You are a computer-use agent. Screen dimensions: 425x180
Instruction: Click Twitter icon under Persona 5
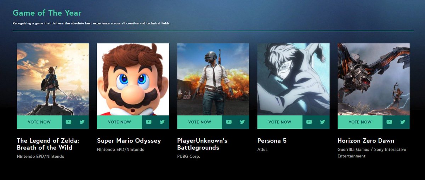pyautogui.click(x=323, y=122)
